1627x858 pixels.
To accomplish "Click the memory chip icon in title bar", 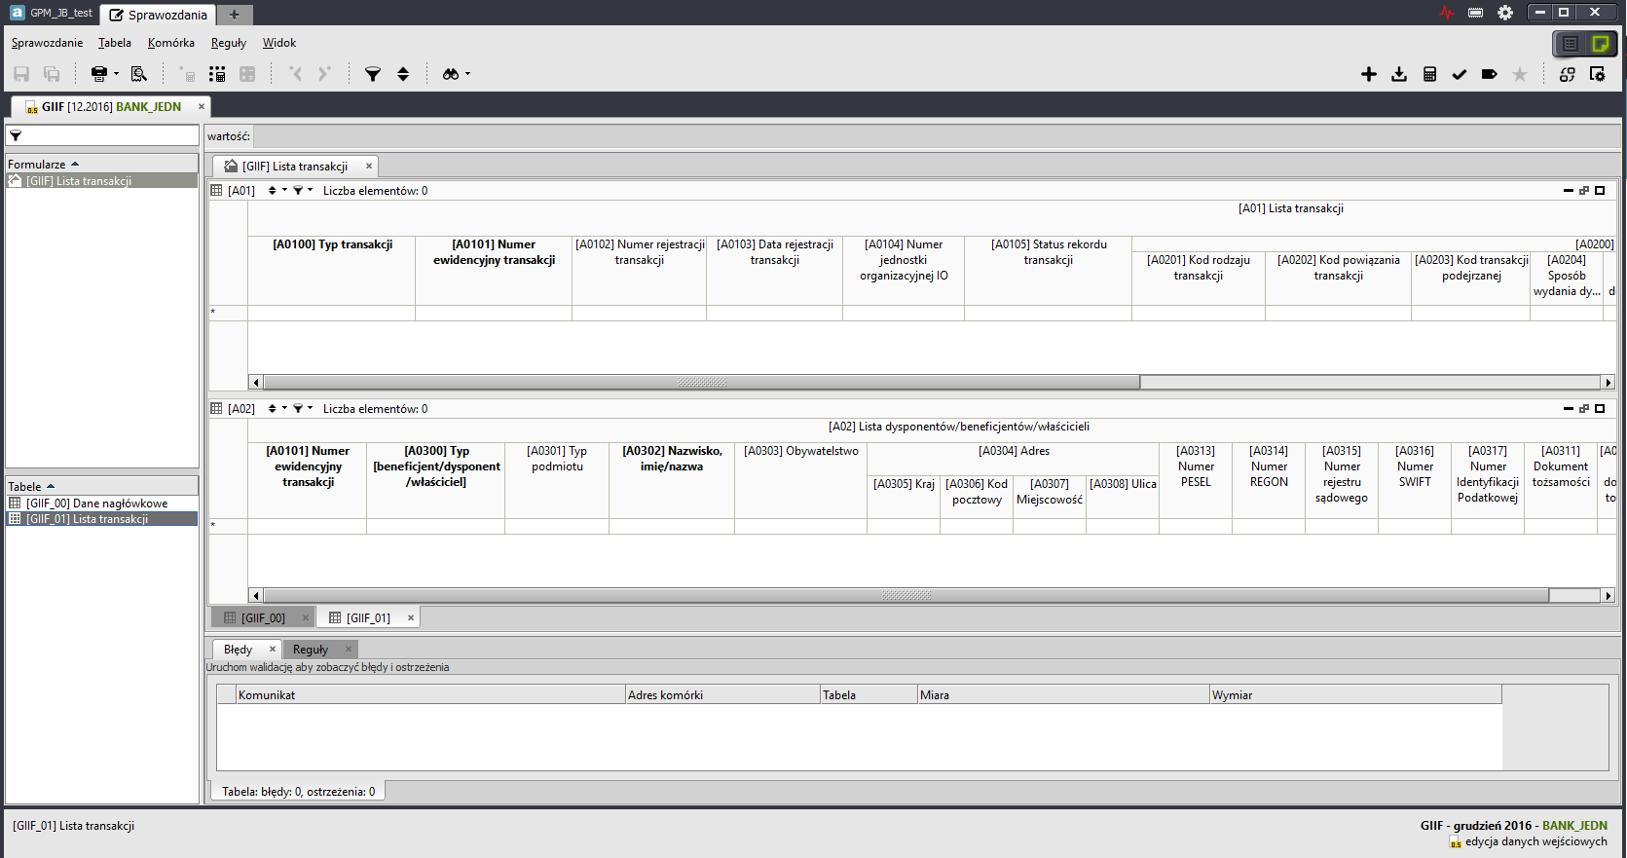I will (1476, 13).
